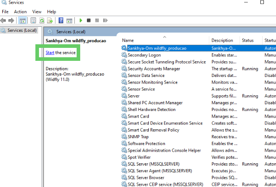Screen dimensions: 276x187
Task: Select Smart Card Device Enumeration Service
Action: point(165,123)
